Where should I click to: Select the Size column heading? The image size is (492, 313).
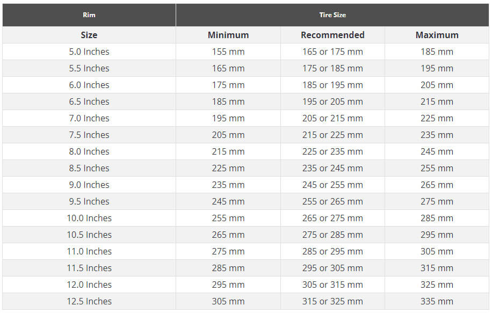click(x=89, y=35)
